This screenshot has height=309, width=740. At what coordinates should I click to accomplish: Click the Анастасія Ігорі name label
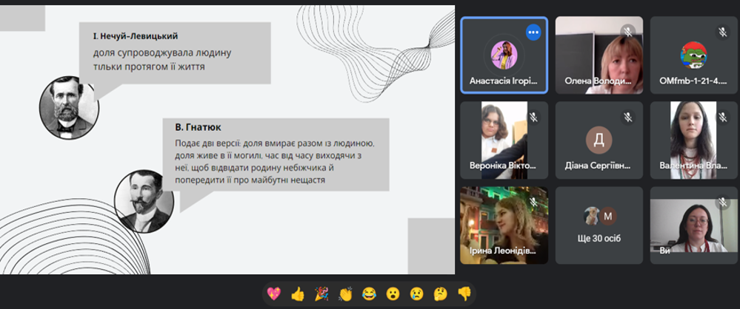(x=503, y=81)
